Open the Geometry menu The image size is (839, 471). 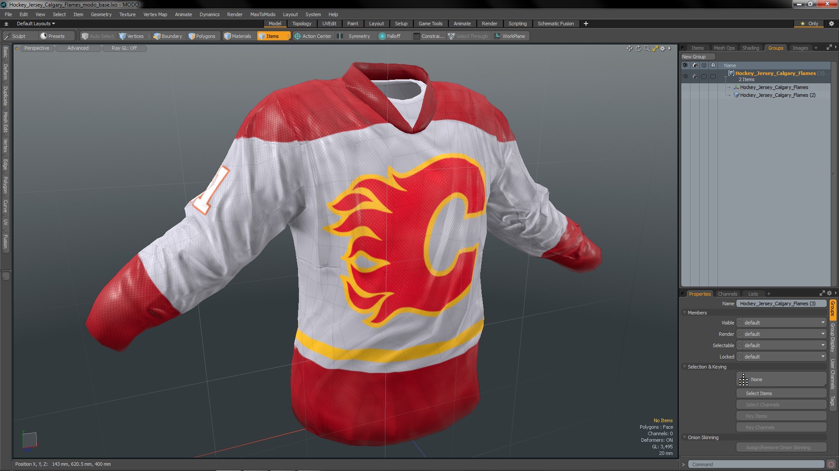point(101,14)
